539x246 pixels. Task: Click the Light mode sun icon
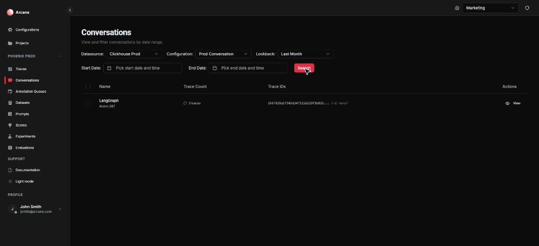point(10,181)
